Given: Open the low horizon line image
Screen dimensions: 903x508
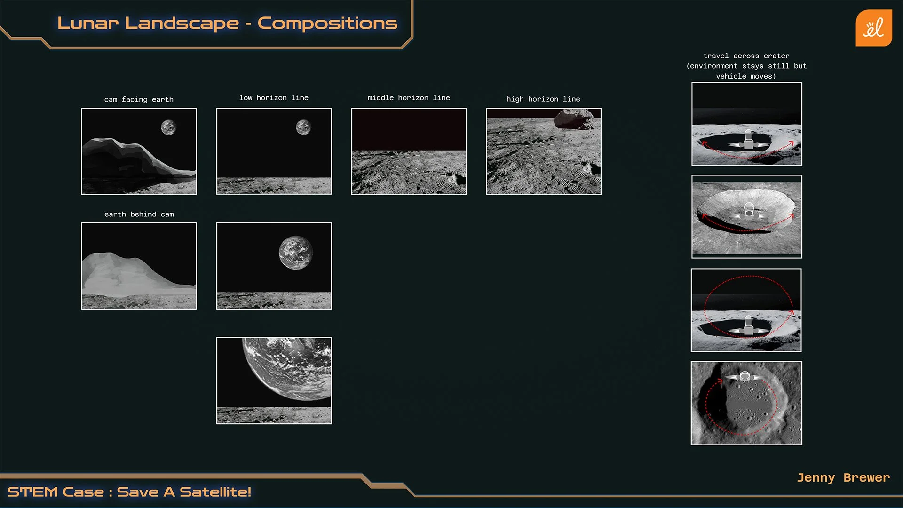Looking at the screenshot, I should (x=274, y=151).
